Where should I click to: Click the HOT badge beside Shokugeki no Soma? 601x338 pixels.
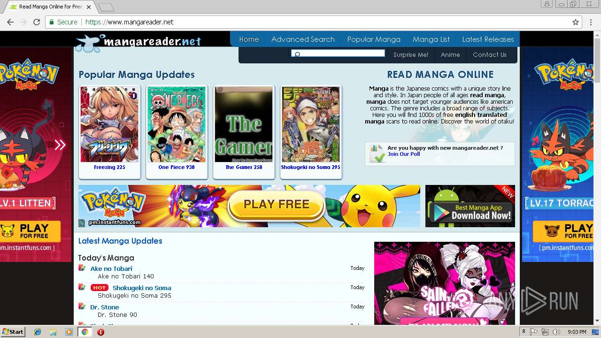[x=99, y=288]
